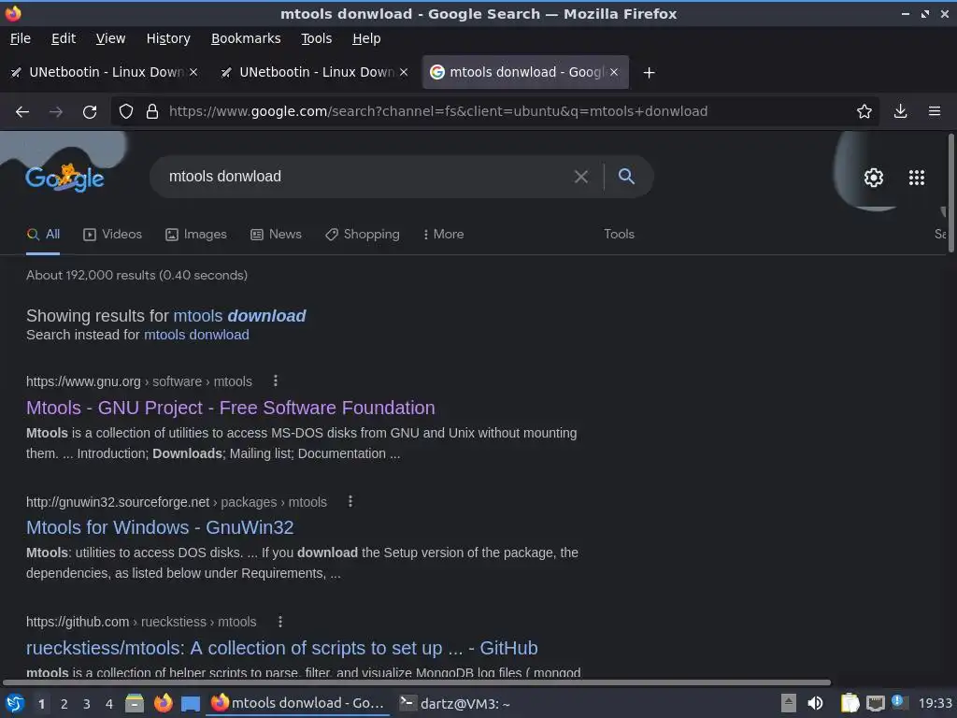Filter results by Videos
This screenshot has width=957, height=718.
point(112,235)
